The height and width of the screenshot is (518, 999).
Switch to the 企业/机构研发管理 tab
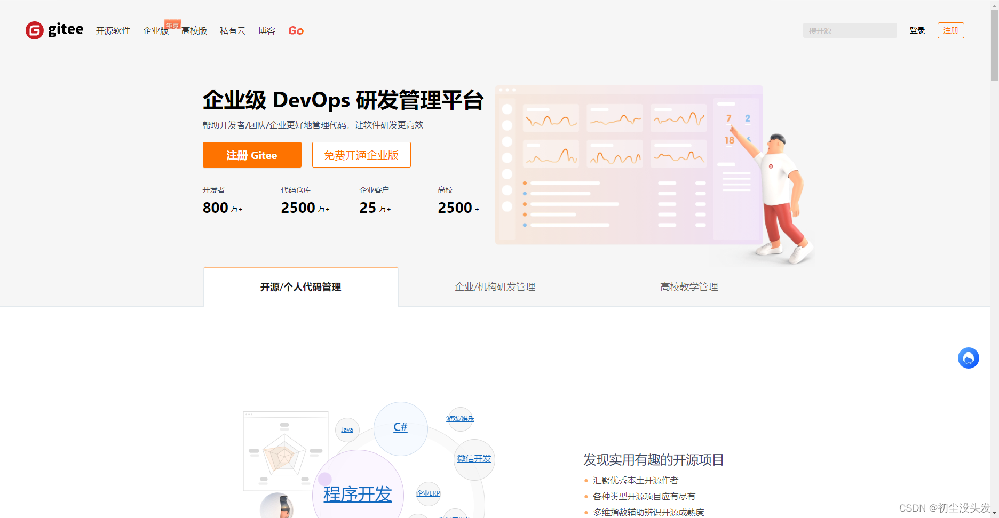coord(495,287)
